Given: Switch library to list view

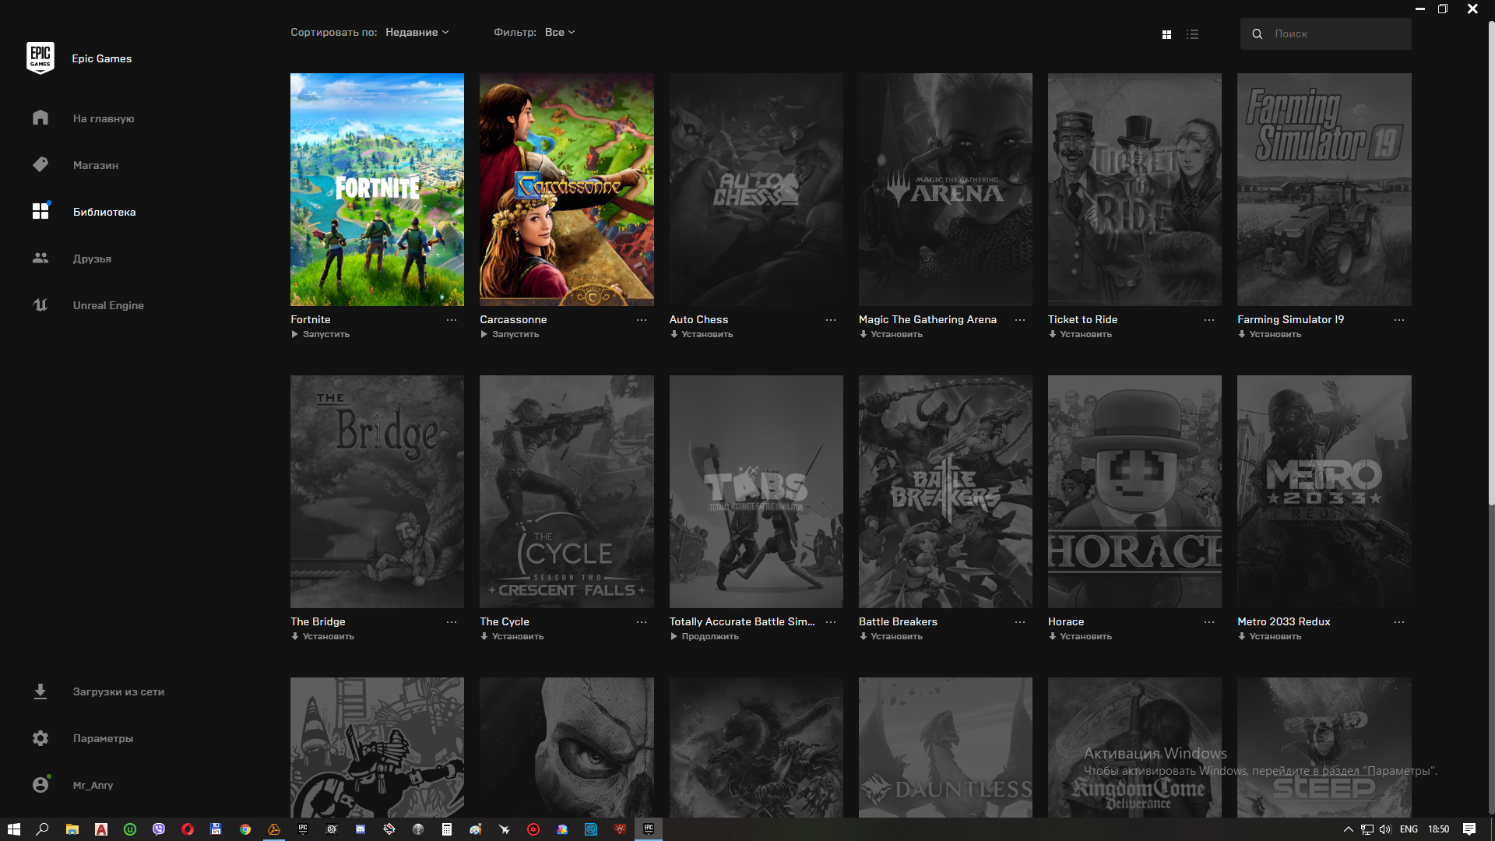Looking at the screenshot, I should click(x=1192, y=34).
